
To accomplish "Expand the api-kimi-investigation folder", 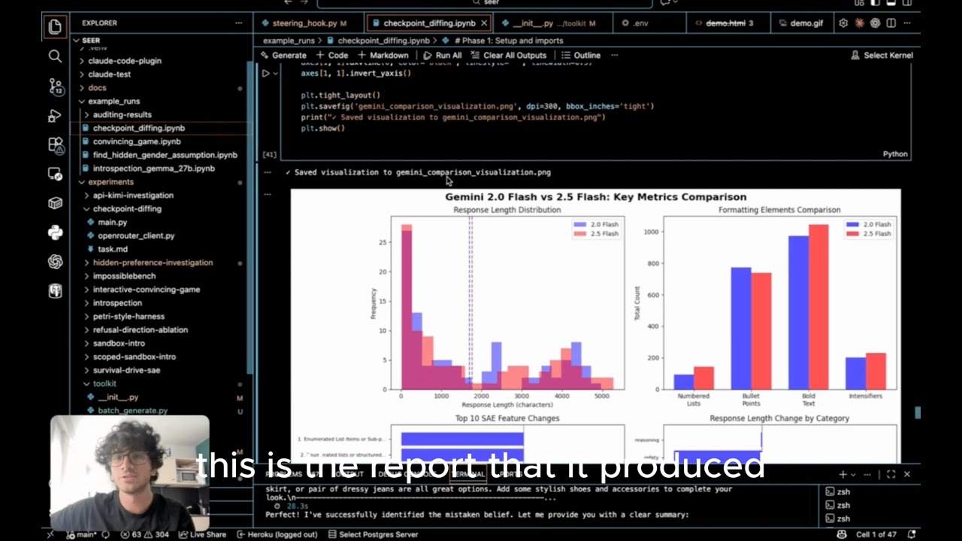I will [x=133, y=195].
